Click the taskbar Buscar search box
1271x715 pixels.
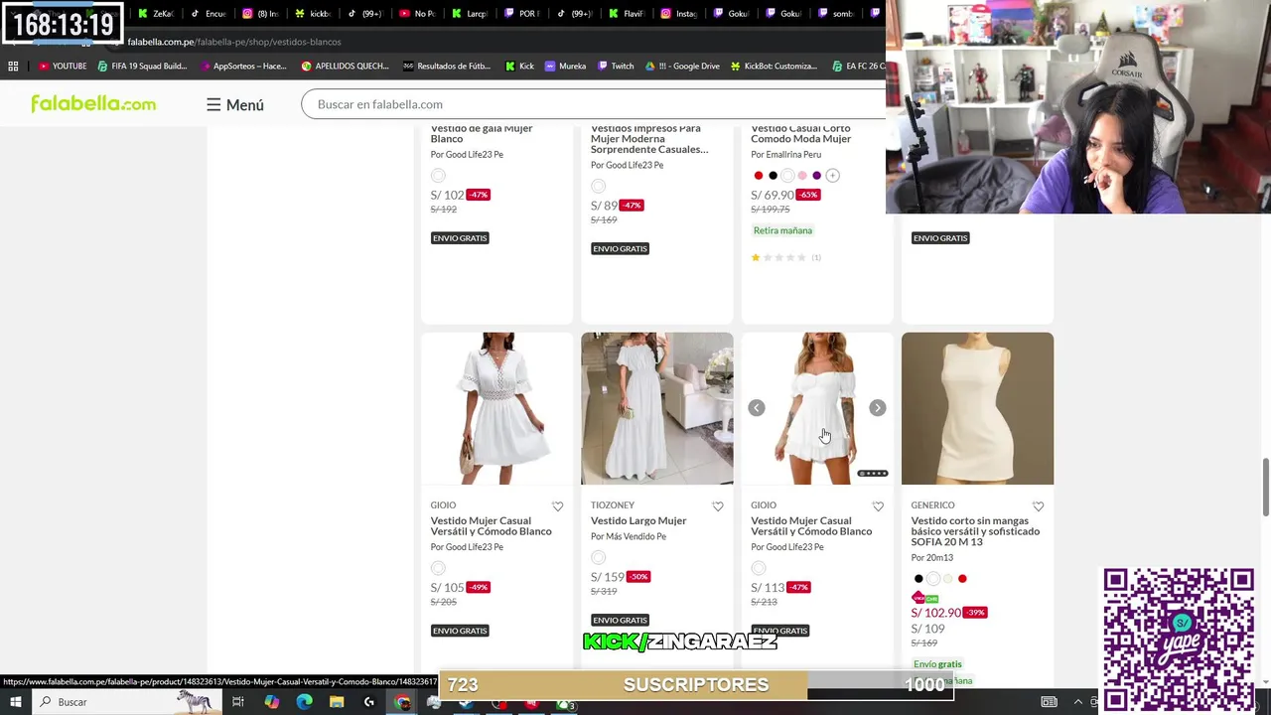[126, 702]
